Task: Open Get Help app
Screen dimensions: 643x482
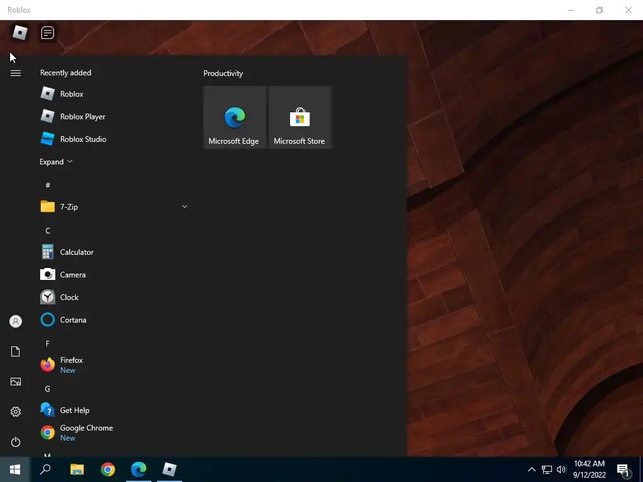Action: [114, 410]
